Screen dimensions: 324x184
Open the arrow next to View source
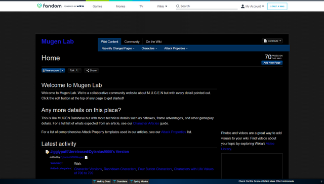63,71
